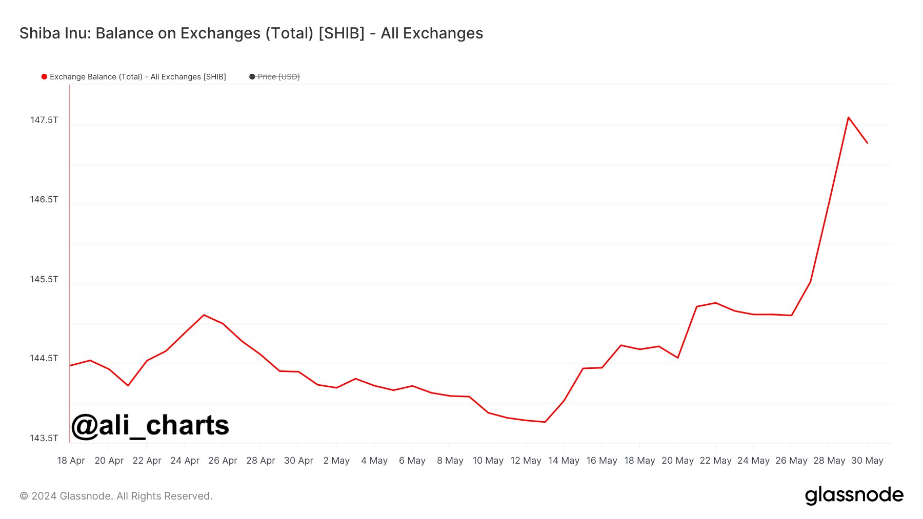Toggle the Exchange Balance (Total) legend label

pyautogui.click(x=137, y=77)
